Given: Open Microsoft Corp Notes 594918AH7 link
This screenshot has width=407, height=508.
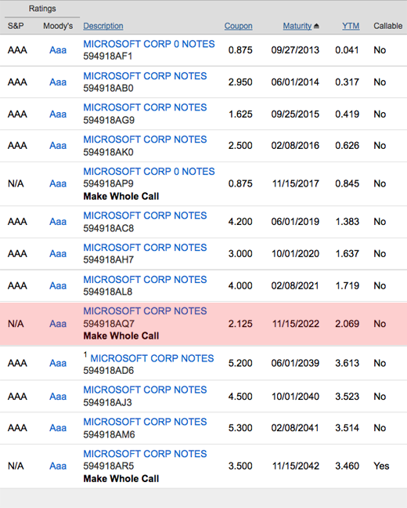Looking at the screenshot, I should [x=145, y=248].
